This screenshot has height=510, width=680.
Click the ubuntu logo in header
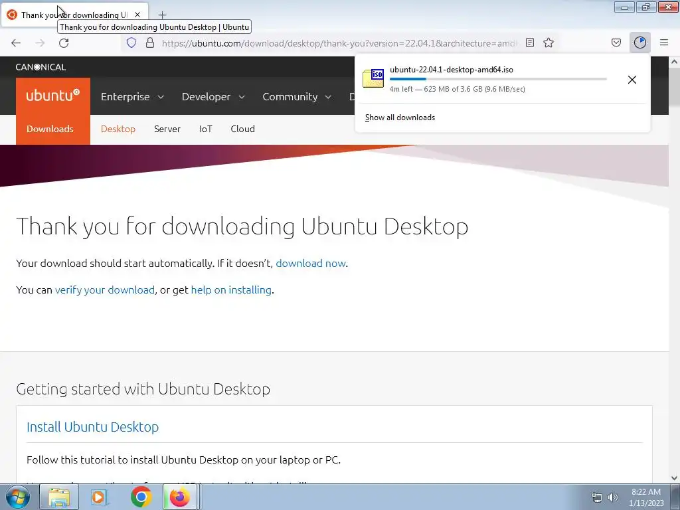pyautogui.click(x=53, y=96)
